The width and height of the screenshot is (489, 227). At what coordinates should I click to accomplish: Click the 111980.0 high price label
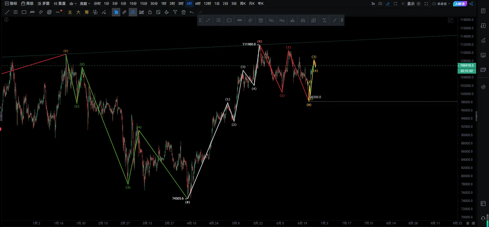[249, 44]
